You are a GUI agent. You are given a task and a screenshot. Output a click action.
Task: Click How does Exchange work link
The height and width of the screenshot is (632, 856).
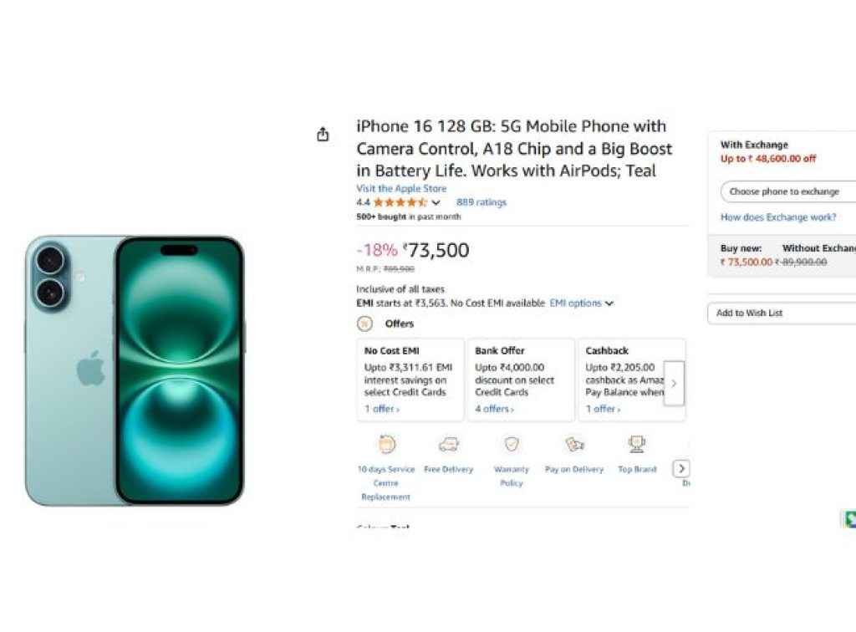(777, 217)
